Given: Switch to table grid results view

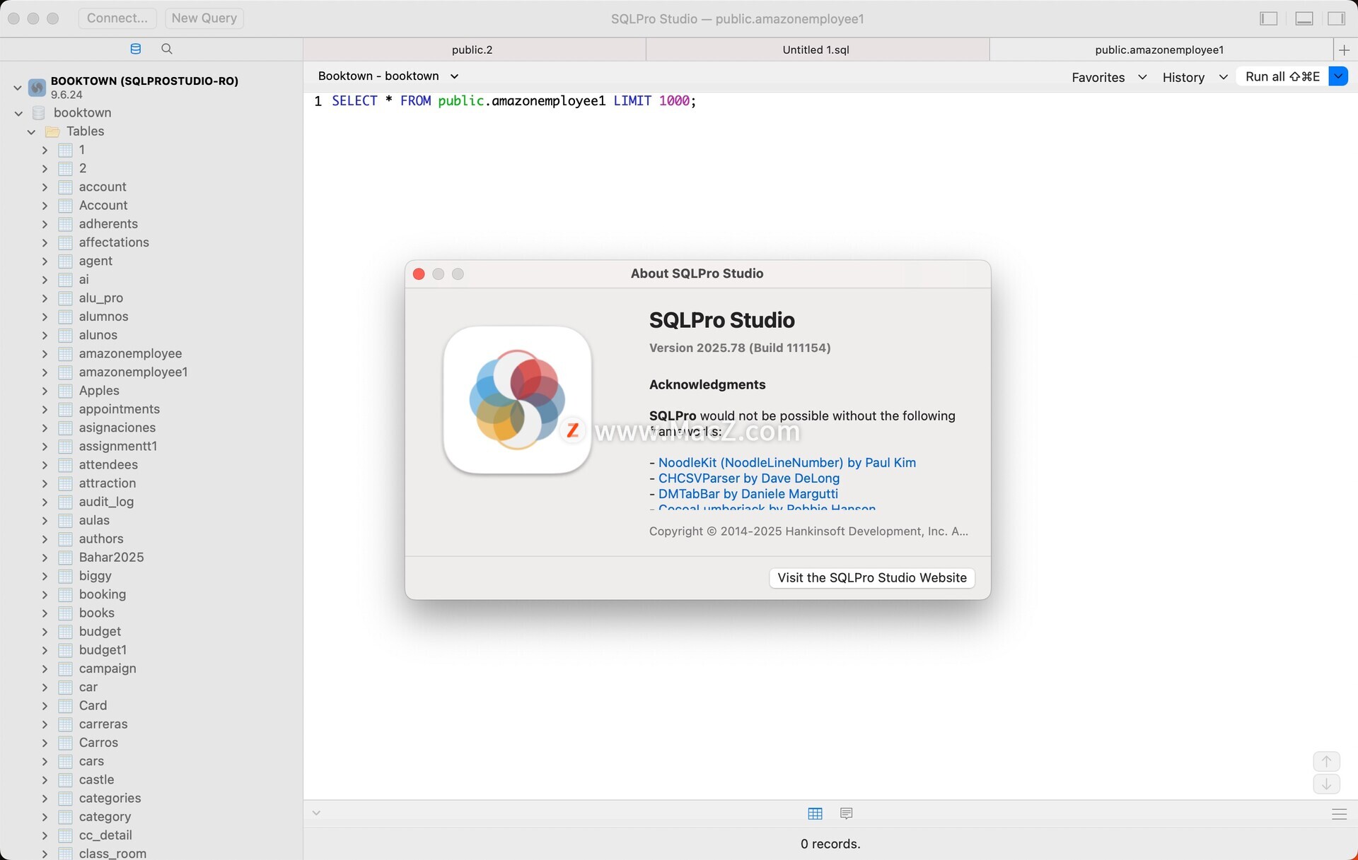Looking at the screenshot, I should tap(815, 813).
